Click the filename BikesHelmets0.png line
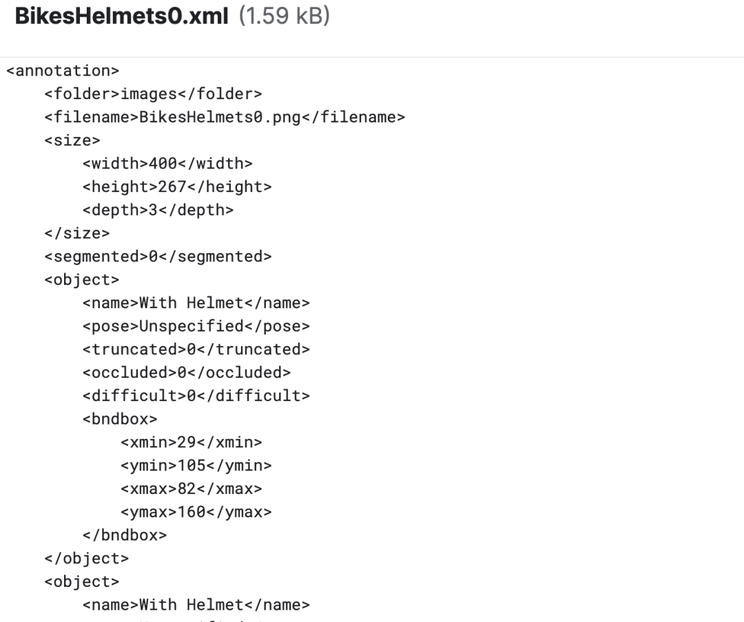The image size is (744, 622). pyautogui.click(x=225, y=117)
